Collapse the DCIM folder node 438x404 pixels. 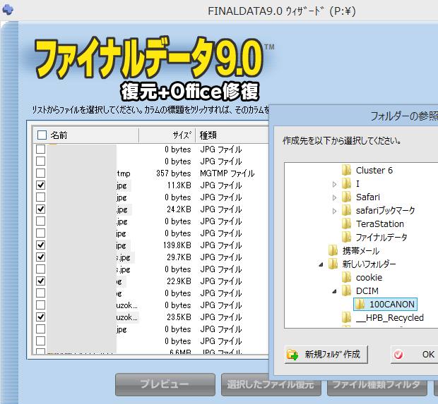pyautogui.click(x=334, y=290)
